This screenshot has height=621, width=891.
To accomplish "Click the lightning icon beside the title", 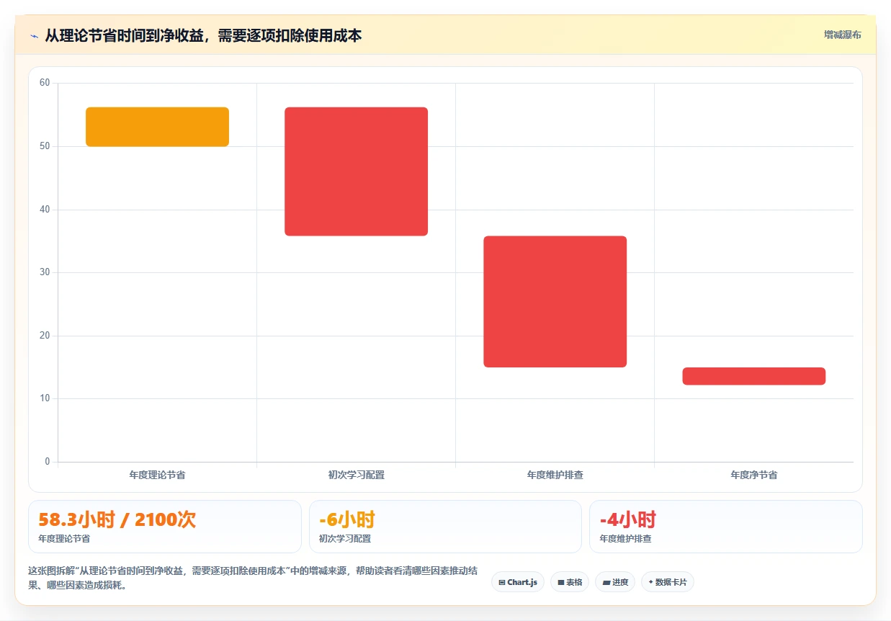I will [34, 35].
